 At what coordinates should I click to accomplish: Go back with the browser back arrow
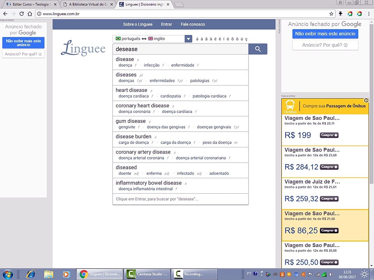click(x=5, y=14)
